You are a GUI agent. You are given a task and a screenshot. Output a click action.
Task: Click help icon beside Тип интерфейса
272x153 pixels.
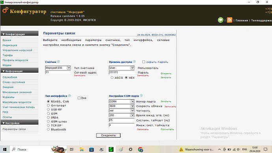coord(69,95)
